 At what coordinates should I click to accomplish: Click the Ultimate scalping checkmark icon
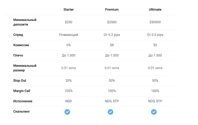tap(154, 112)
